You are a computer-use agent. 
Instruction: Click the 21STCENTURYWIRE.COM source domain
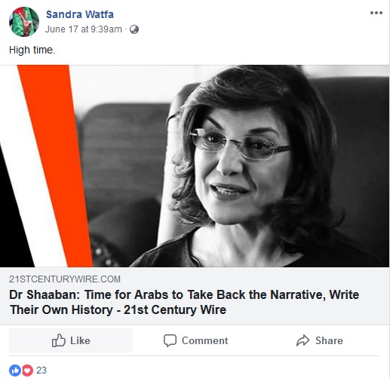click(65, 279)
